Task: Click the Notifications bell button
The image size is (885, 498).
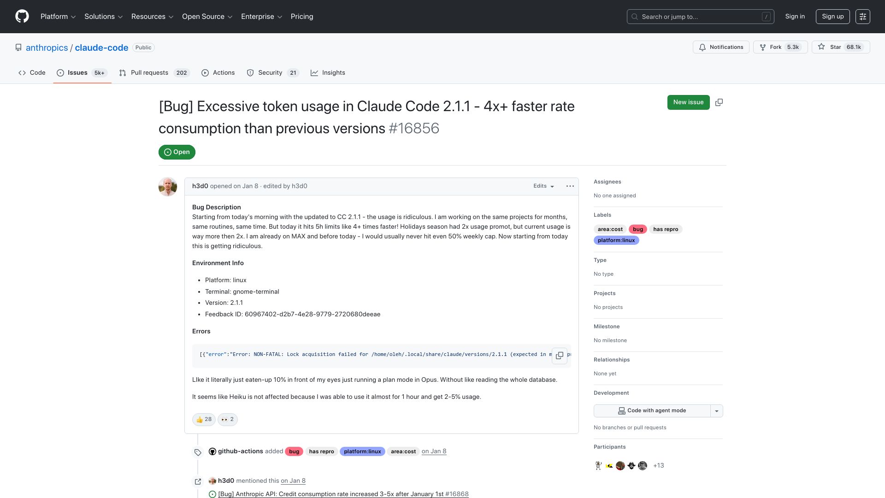Action: (x=721, y=47)
